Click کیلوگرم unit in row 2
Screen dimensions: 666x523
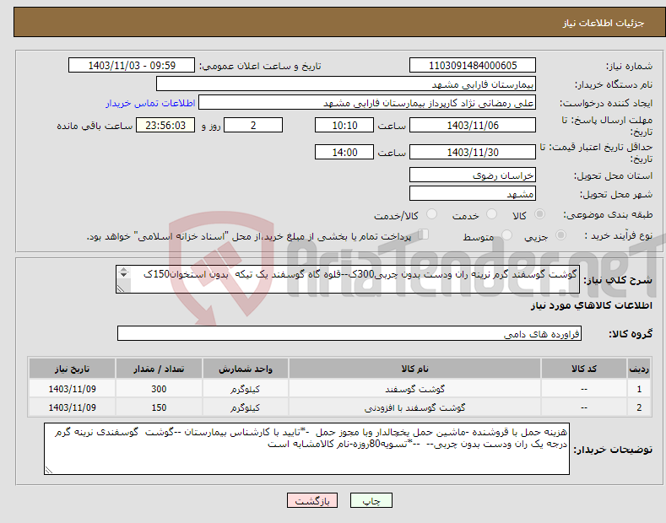point(245,407)
